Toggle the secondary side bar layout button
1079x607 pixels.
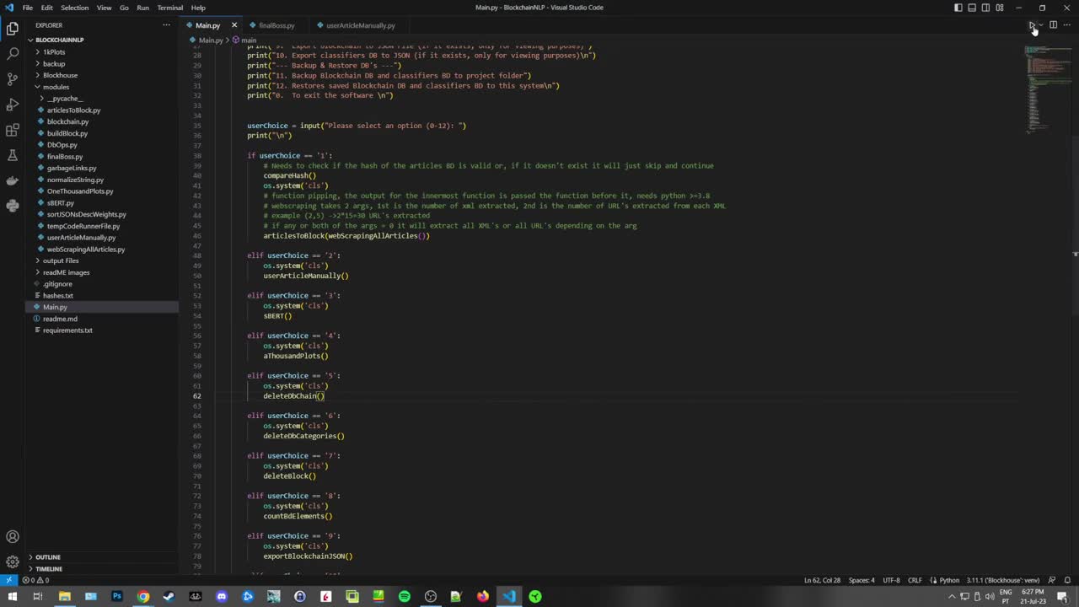(985, 8)
